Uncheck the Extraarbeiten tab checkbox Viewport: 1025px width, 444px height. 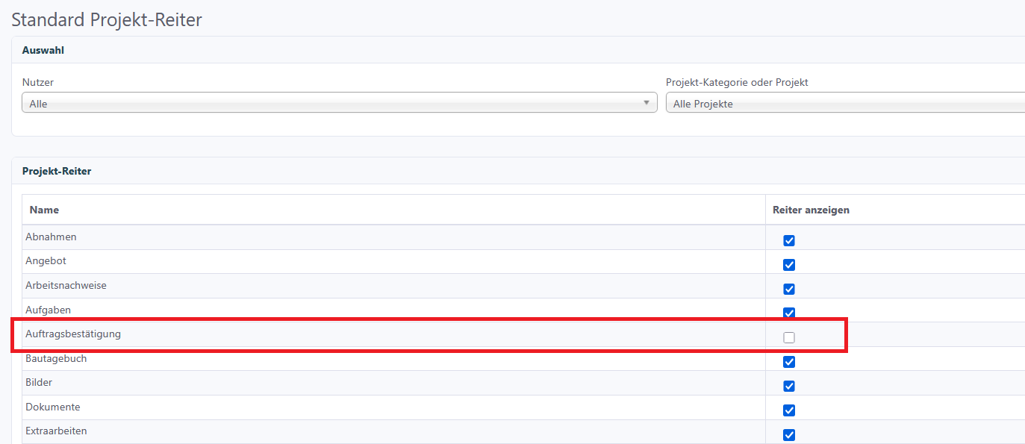(789, 435)
